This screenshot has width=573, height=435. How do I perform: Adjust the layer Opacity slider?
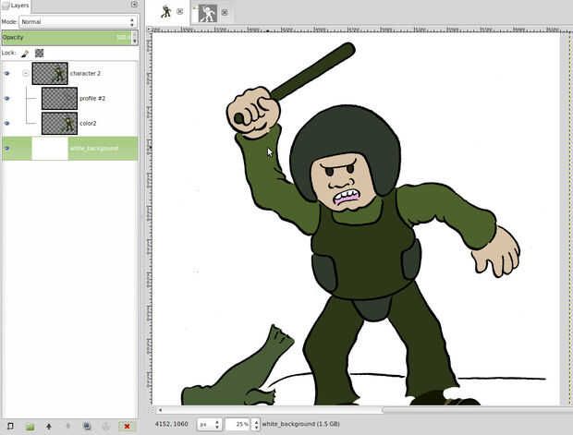[x=65, y=38]
